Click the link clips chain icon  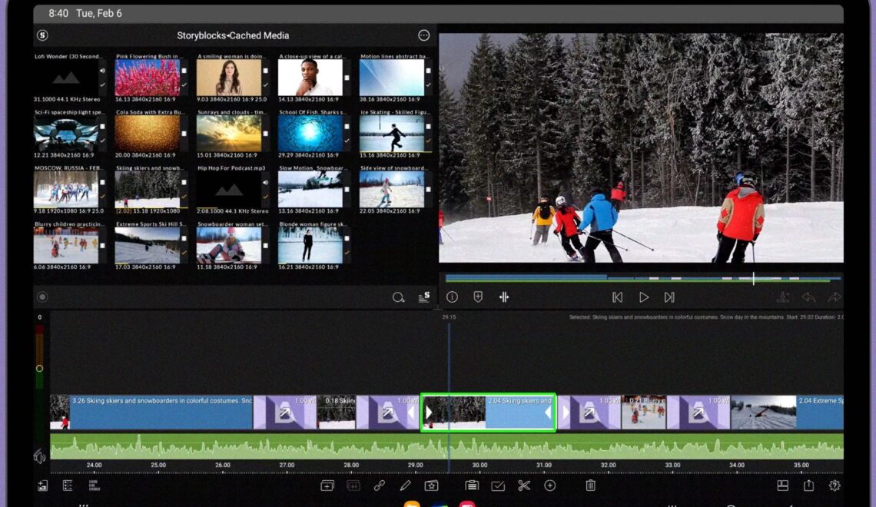pos(379,485)
